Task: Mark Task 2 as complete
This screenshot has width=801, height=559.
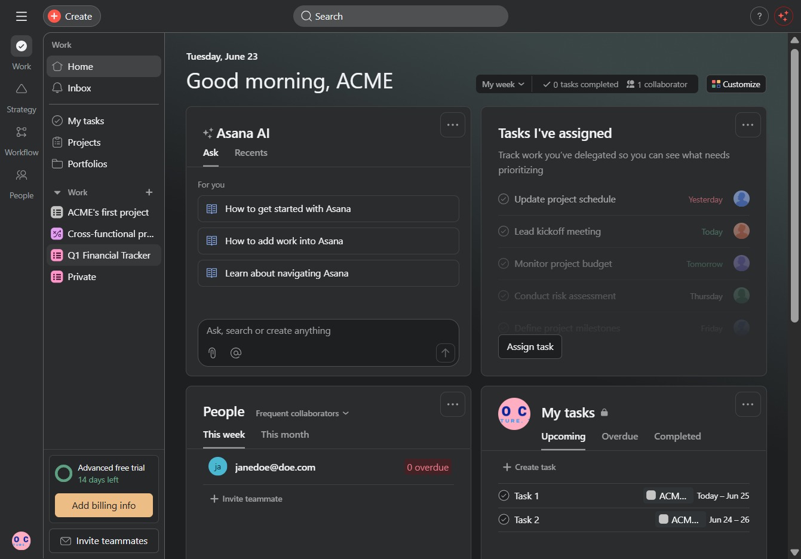Action: point(504,520)
